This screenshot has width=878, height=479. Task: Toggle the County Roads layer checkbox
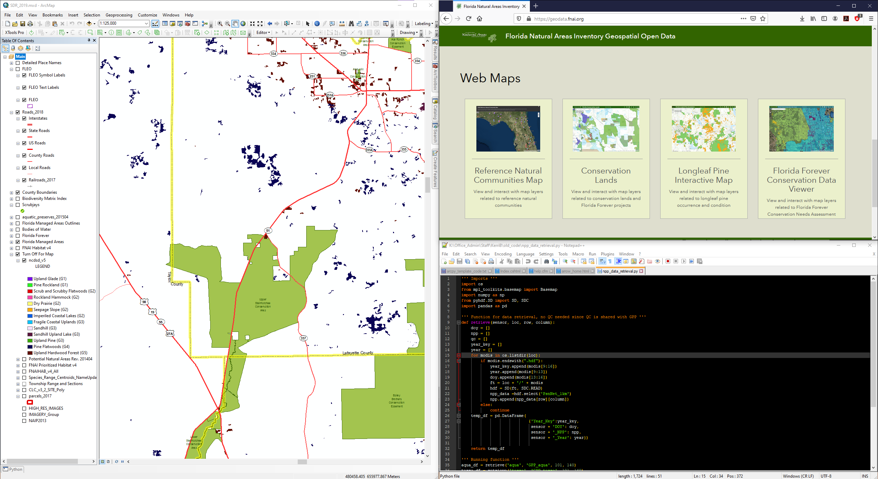point(24,155)
